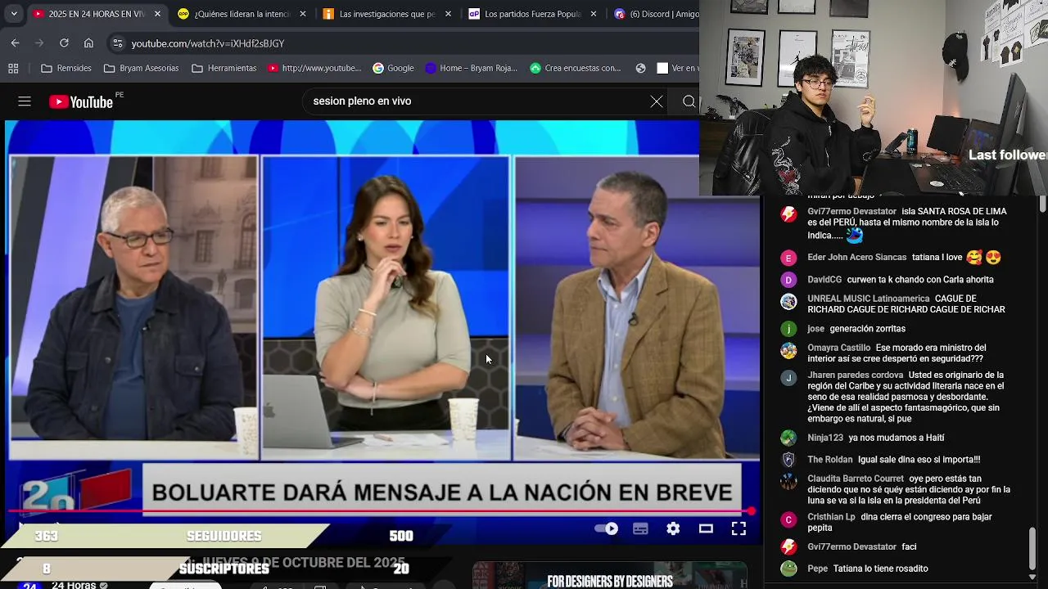Switch to '¿Quiénes lideran la intención' tab
1048x589 pixels.
pyautogui.click(x=242, y=14)
